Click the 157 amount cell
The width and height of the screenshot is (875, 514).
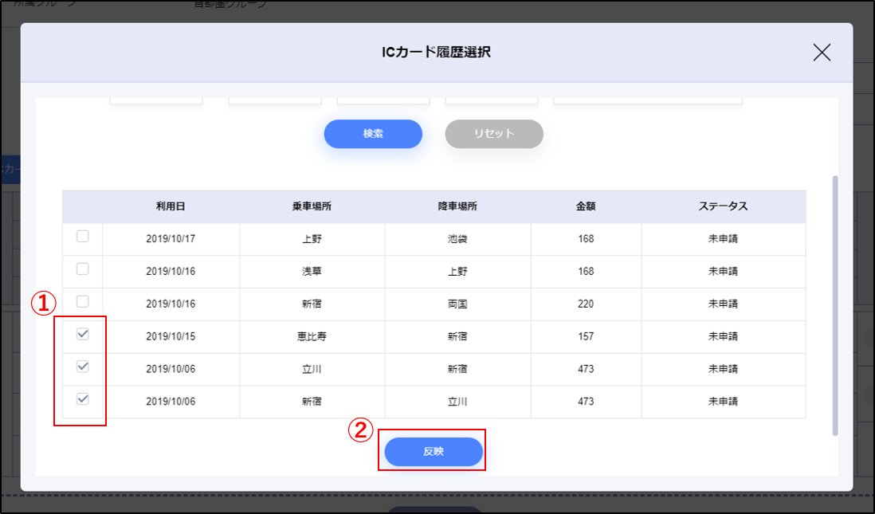click(x=586, y=336)
